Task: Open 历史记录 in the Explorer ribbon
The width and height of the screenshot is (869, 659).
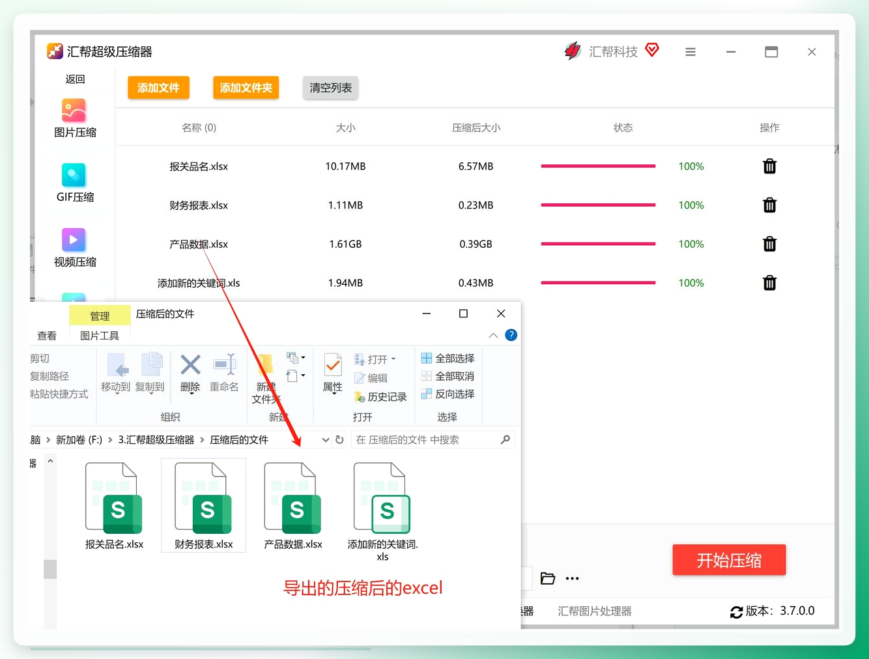Action: [380, 396]
